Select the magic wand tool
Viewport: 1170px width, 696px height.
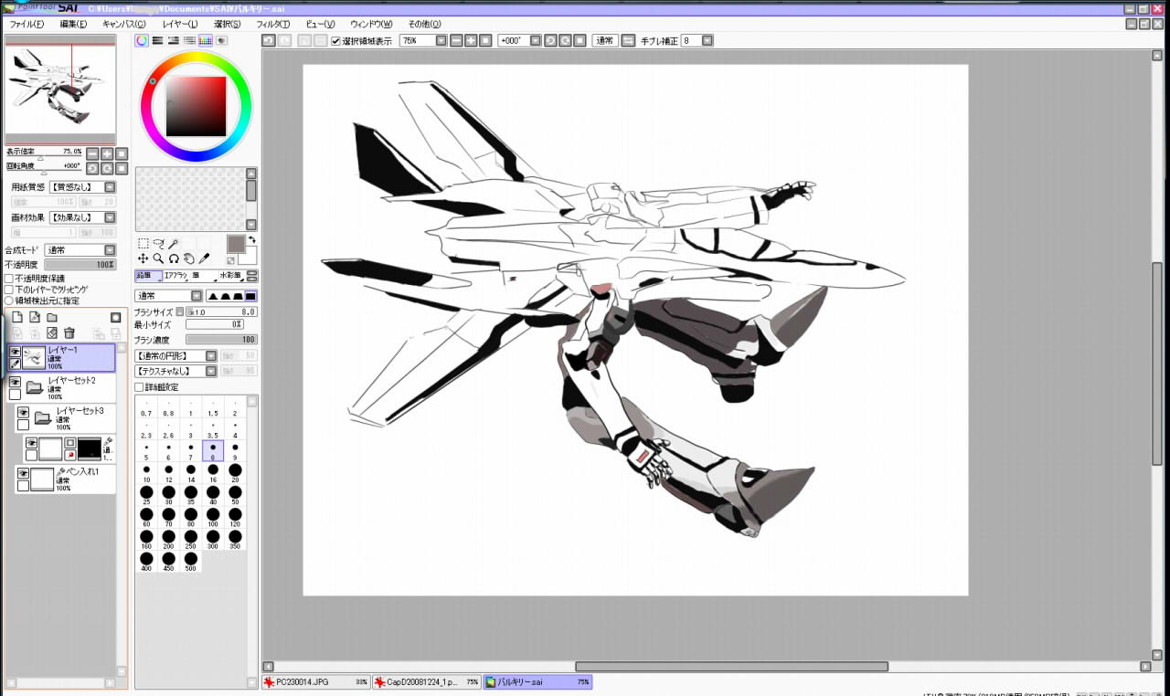(174, 244)
